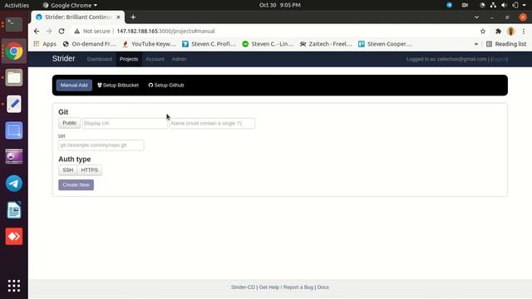Open the system status menu arrow
Image resolution: width=532 pixels, height=299 pixels.
coord(525,5)
